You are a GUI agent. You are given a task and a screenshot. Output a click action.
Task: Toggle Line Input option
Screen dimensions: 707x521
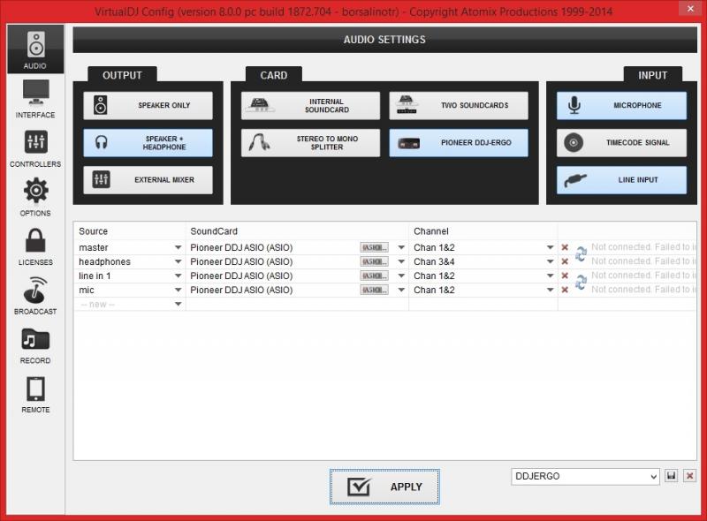tap(621, 180)
